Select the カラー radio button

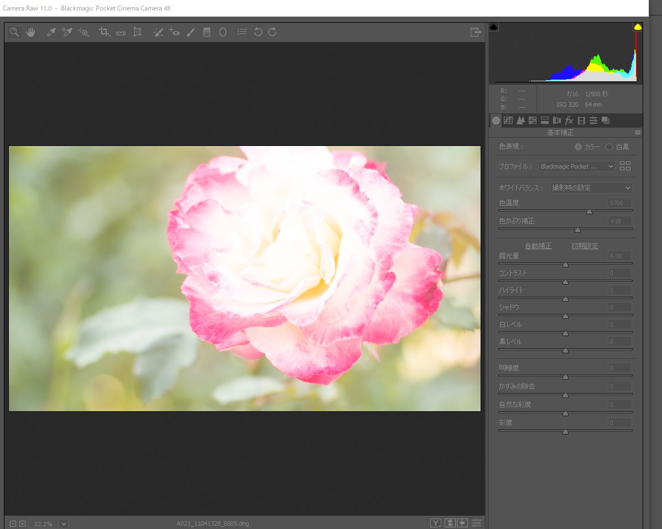pyautogui.click(x=578, y=147)
